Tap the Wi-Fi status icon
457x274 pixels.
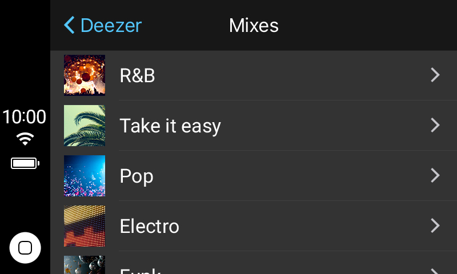pyautogui.click(x=25, y=139)
